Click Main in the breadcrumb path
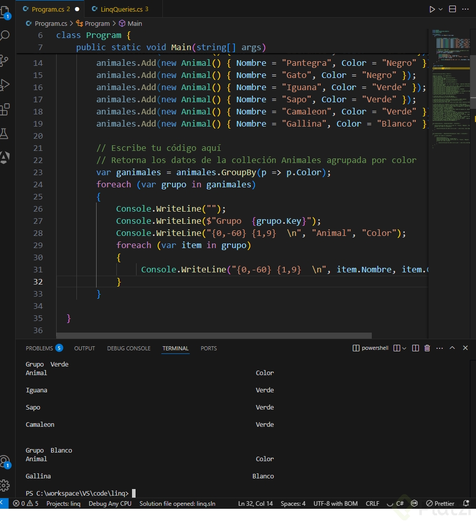Image resolution: width=476 pixels, height=526 pixels. coord(134,23)
